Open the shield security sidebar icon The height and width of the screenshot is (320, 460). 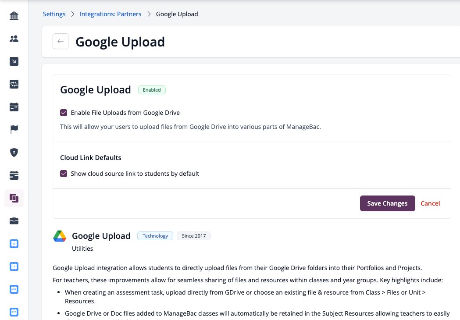14,153
